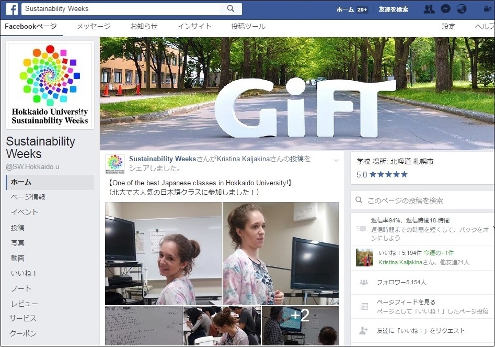This screenshot has width=495, height=347.
Task: Select ホーム in the left sidebar
Action: coord(50,182)
